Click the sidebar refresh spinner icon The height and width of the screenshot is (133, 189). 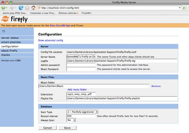(x=4, y=31)
